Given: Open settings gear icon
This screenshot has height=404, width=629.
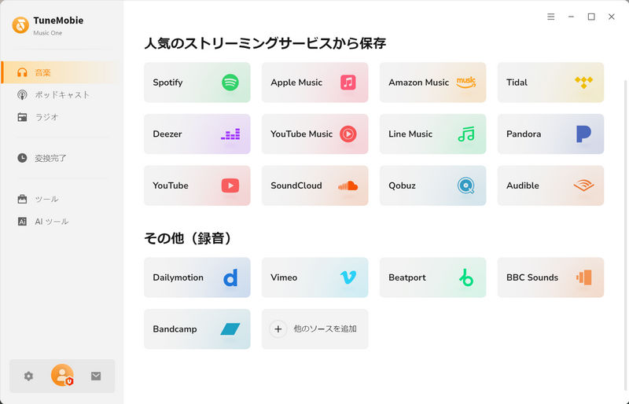Looking at the screenshot, I should click(x=28, y=376).
